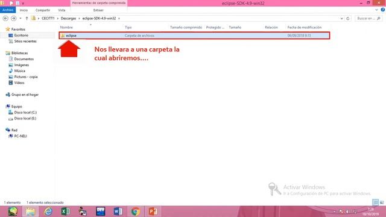This screenshot has height=217, width=386.
Task: Open Word from taskbar
Action: [x=118, y=212]
